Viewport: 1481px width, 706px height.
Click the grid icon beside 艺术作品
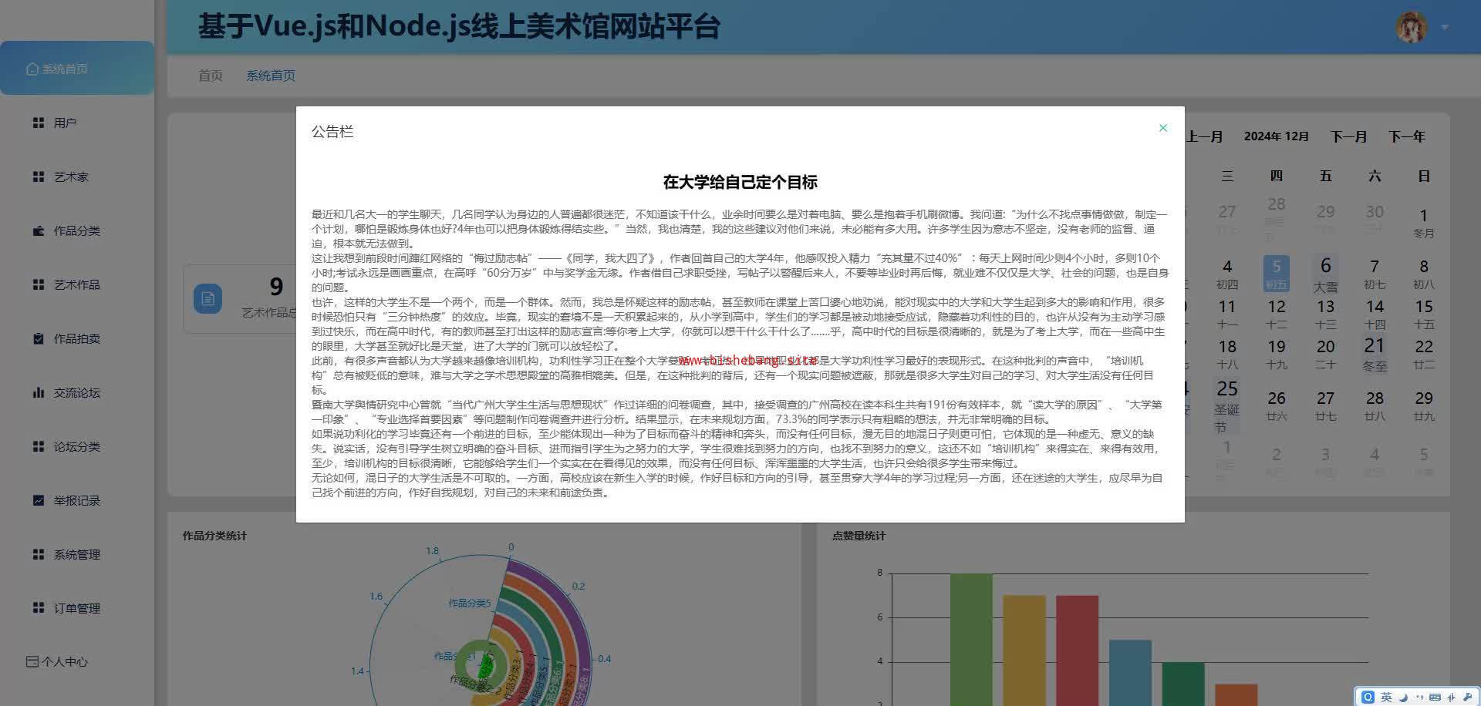coord(39,284)
